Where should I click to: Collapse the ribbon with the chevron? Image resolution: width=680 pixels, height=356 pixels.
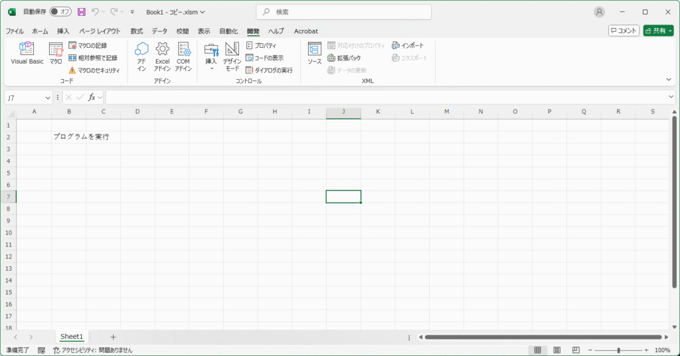coord(669,79)
